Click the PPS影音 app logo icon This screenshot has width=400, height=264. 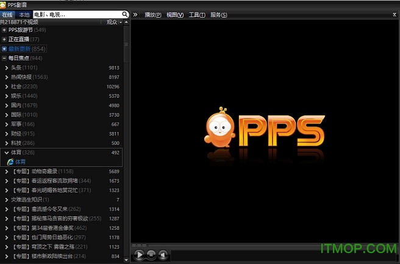point(3,5)
